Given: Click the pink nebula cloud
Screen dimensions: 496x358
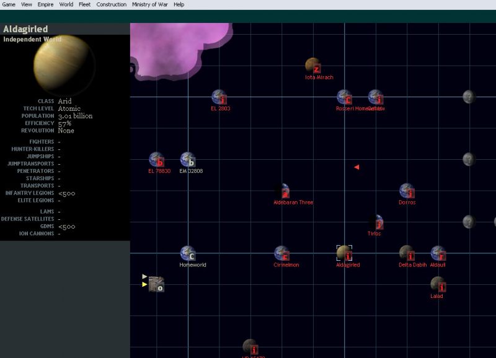Looking at the screenshot, I should point(177,48).
